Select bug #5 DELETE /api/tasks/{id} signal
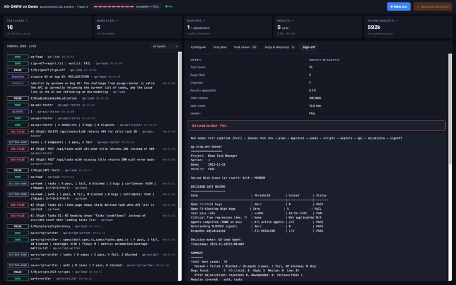The width and height of the screenshot is (456, 285). 92,133
